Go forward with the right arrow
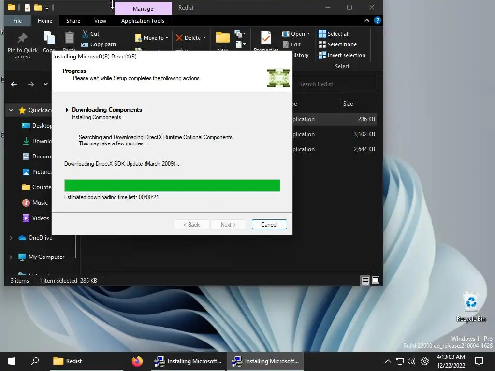 click(x=30, y=84)
